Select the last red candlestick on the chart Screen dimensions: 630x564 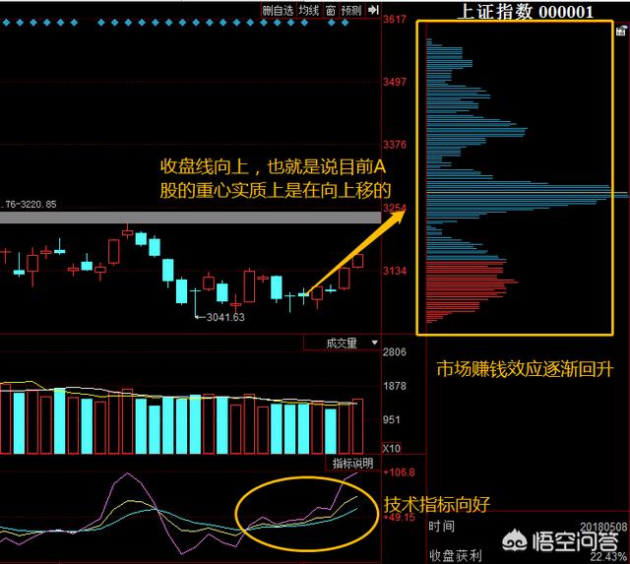coord(357,261)
